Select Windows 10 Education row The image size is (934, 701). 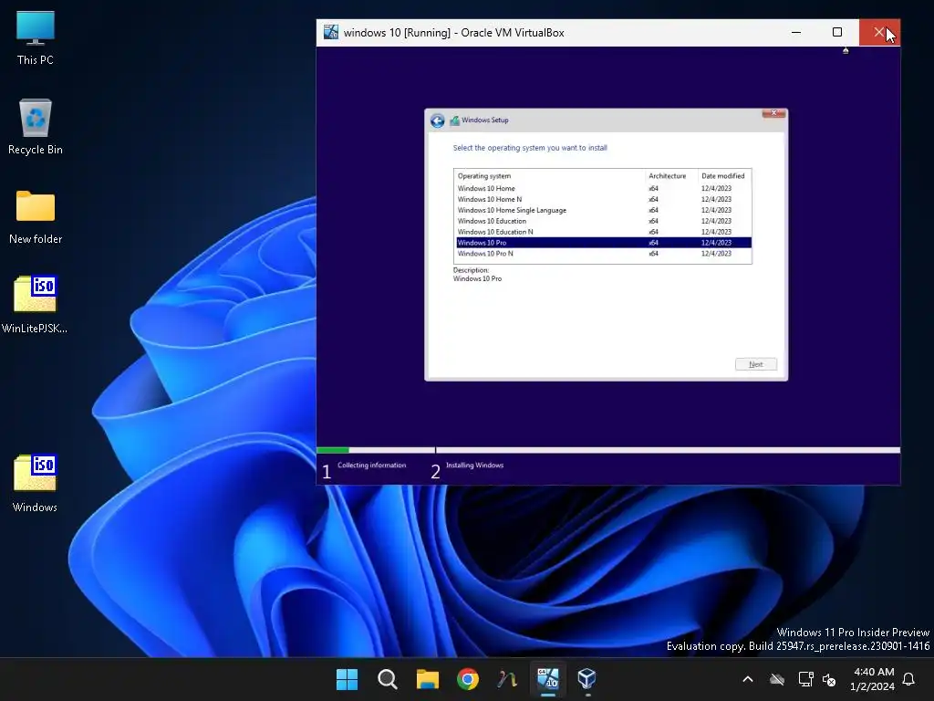coord(604,221)
